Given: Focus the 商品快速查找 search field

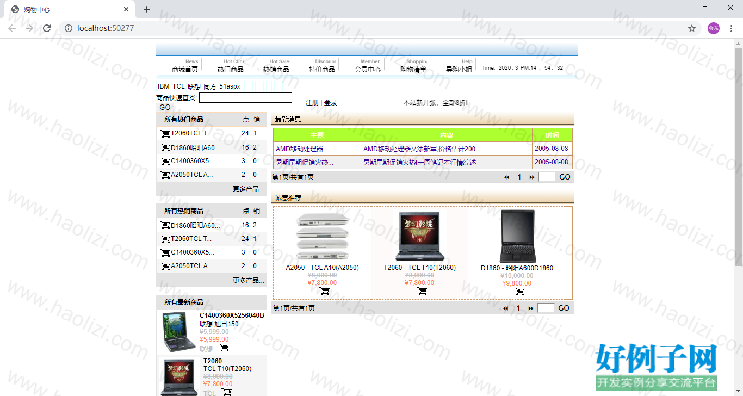Looking at the screenshot, I should [245, 98].
